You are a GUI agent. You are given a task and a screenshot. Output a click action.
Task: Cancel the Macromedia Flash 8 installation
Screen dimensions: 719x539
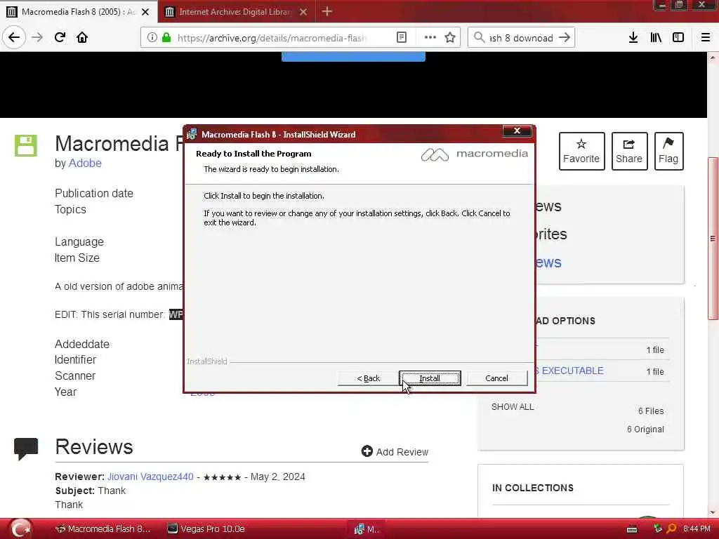pyautogui.click(x=496, y=378)
